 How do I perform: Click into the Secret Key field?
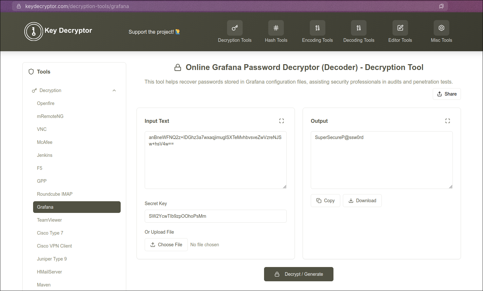pyautogui.click(x=215, y=216)
